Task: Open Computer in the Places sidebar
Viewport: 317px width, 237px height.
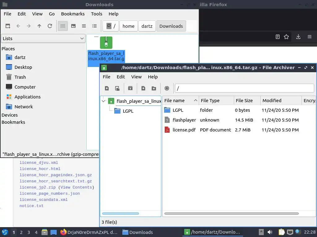Action: (x=25, y=87)
